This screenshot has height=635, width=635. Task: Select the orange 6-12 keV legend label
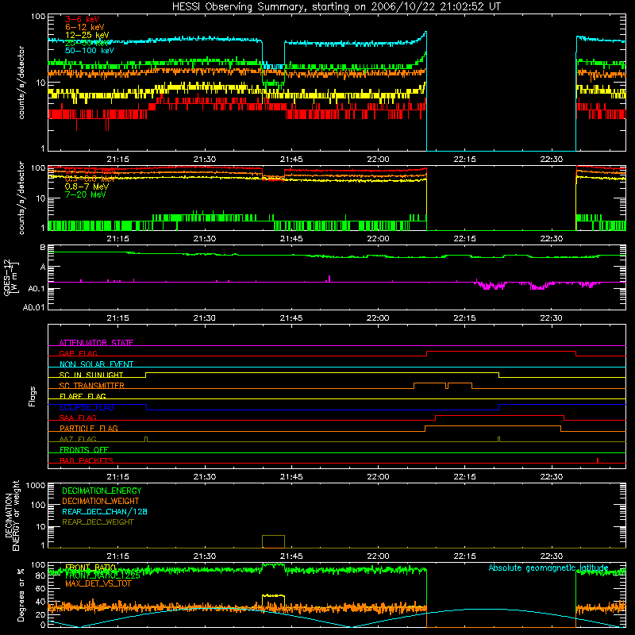(x=85, y=27)
